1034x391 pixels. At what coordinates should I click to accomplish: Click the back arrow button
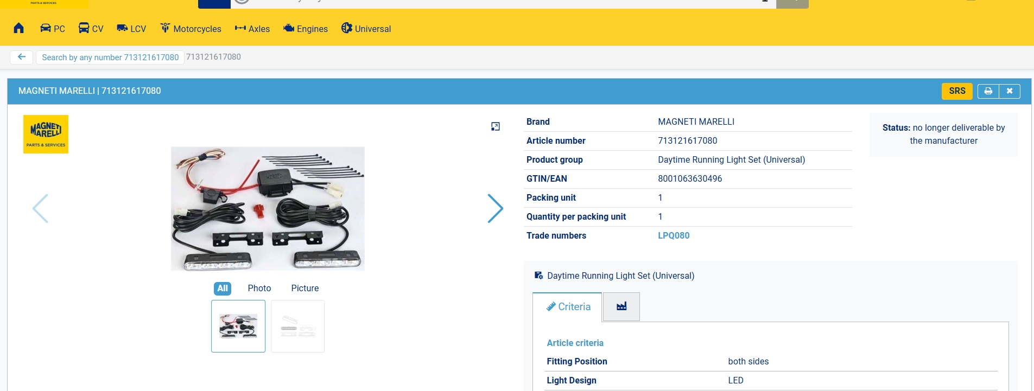pos(22,57)
